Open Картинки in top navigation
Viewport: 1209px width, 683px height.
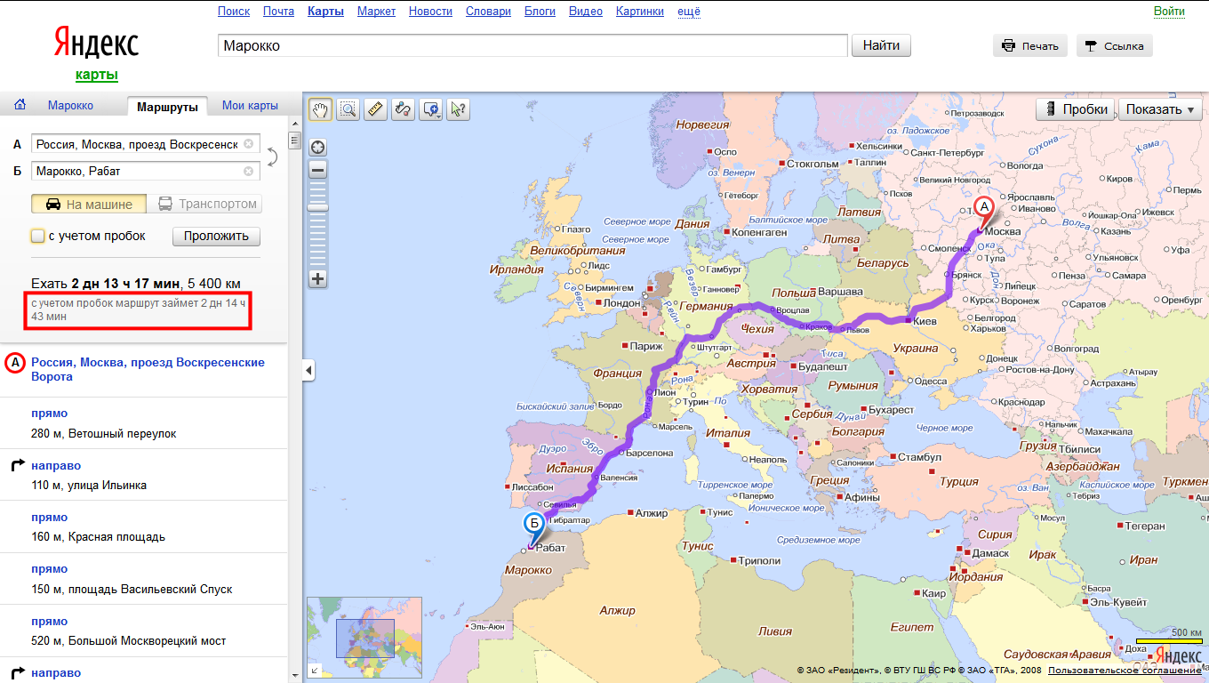[640, 12]
